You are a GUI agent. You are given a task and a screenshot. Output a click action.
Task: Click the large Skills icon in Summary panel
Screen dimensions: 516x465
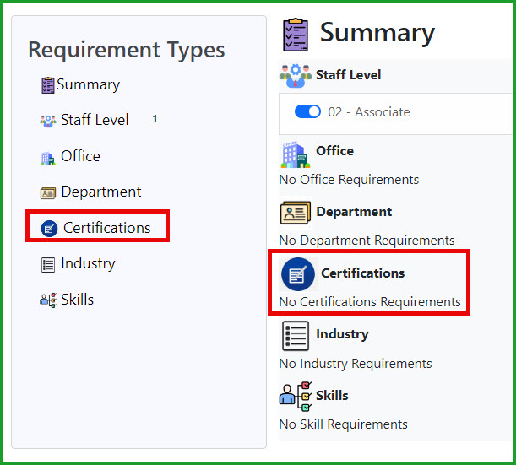click(296, 396)
